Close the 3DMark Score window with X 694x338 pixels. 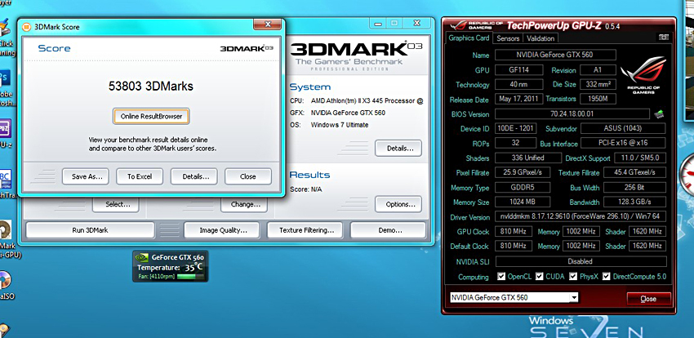[x=267, y=24]
